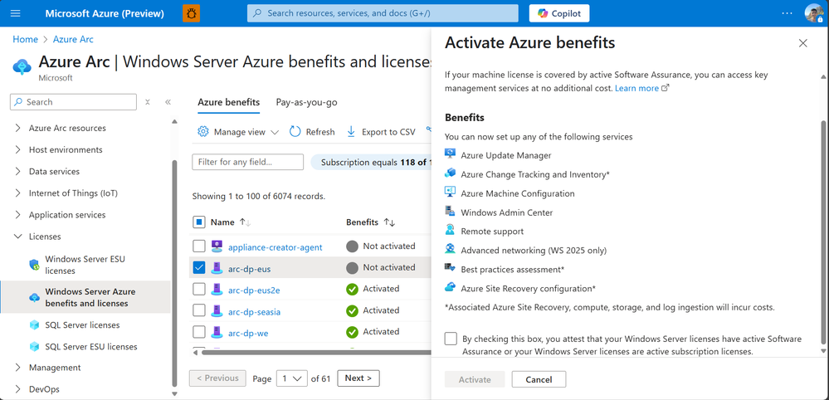The width and height of the screenshot is (829, 400).
Task: Switch to the Pay-as-you-go tab
Action: click(x=307, y=102)
